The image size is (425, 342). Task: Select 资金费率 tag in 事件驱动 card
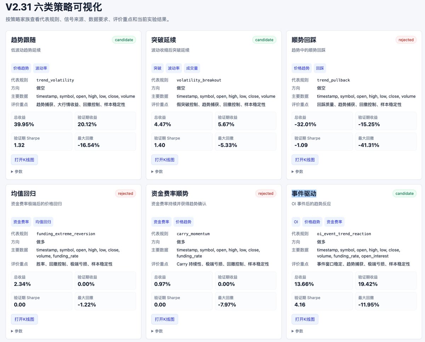click(x=334, y=222)
